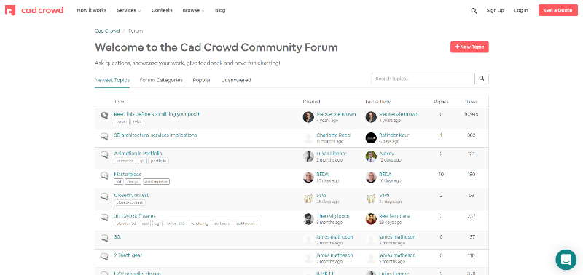Click Ratinder Kaur's black avatar
This screenshot has width=583, height=275.
pyautogui.click(x=371, y=138)
